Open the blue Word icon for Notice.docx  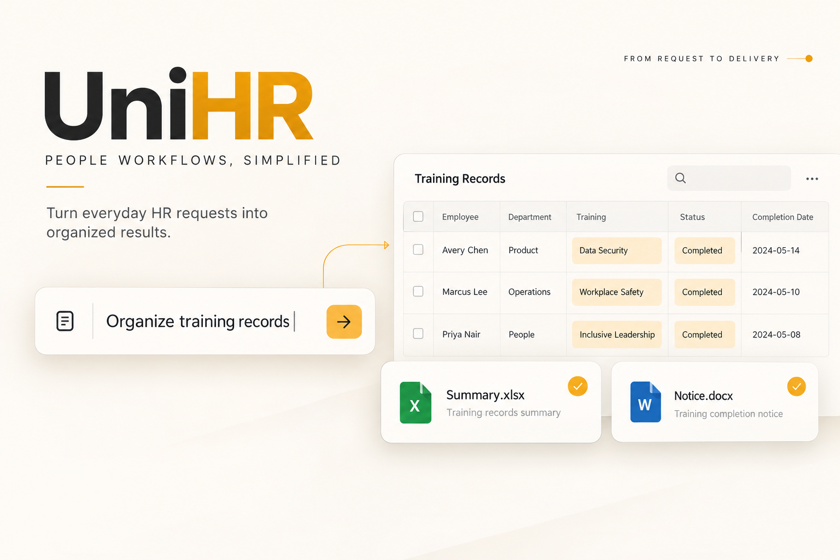pos(646,402)
